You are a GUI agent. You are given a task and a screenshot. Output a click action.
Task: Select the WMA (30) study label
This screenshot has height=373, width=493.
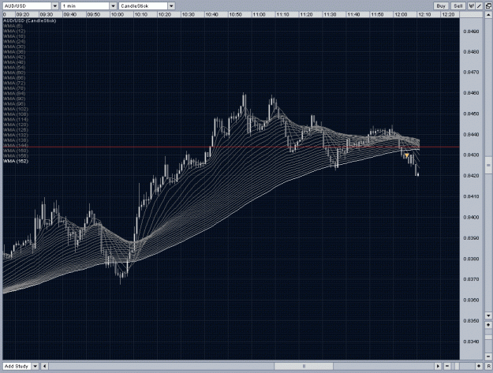[x=14, y=47]
